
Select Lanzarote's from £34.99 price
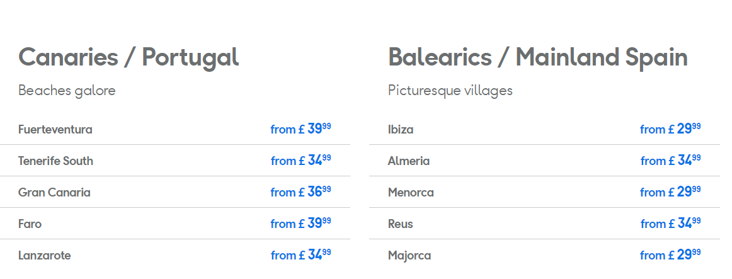tap(300, 255)
